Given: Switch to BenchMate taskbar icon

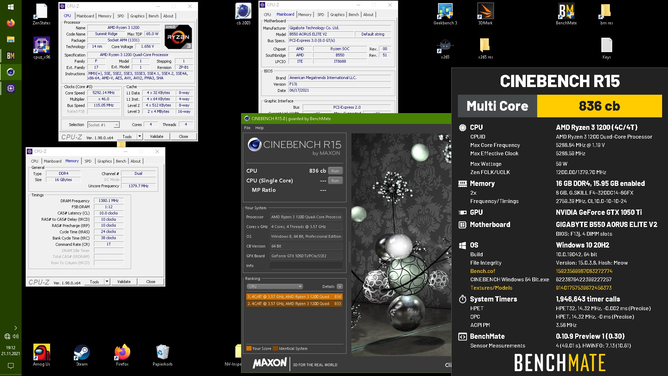Looking at the screenshot, I should (11, 56).
